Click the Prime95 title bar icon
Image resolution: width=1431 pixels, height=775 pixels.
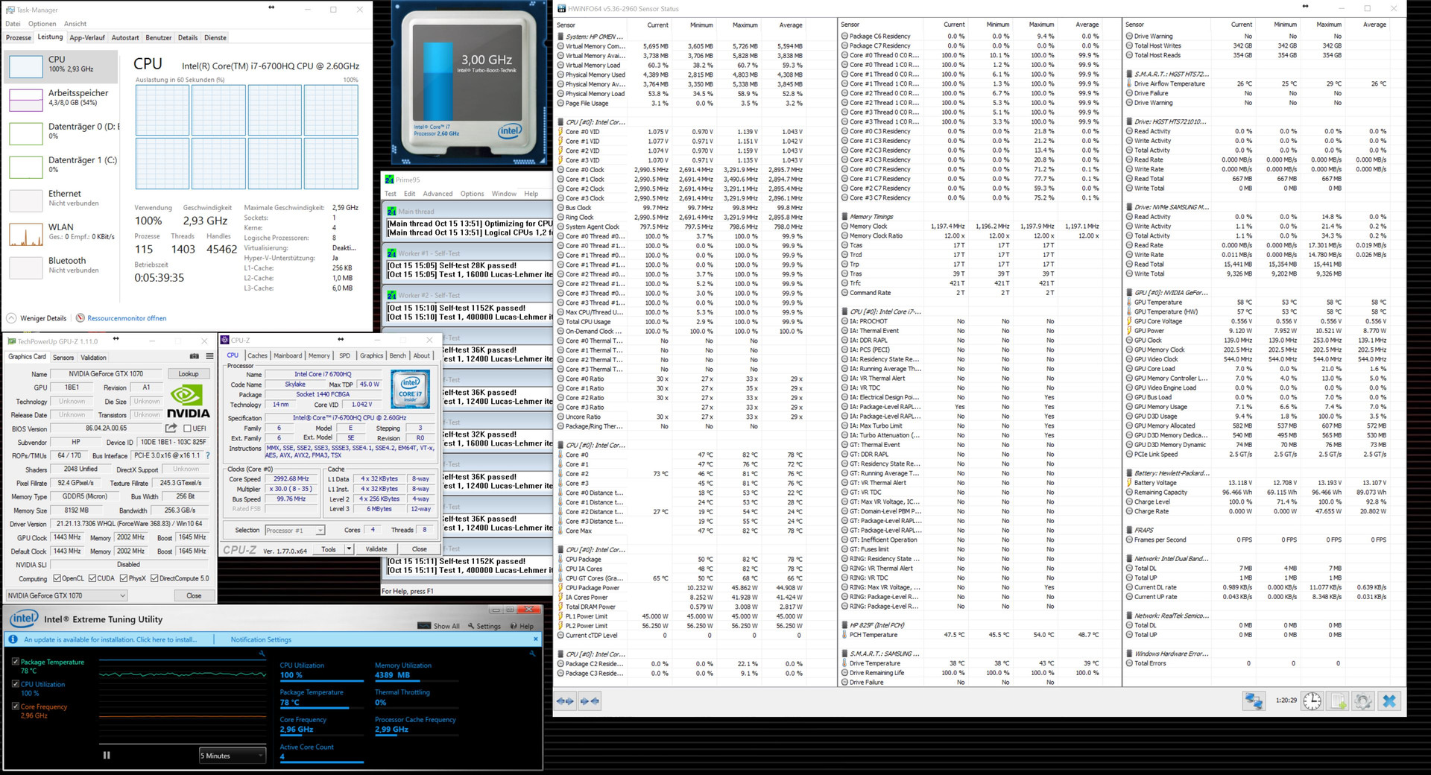(x=389, y=180)
